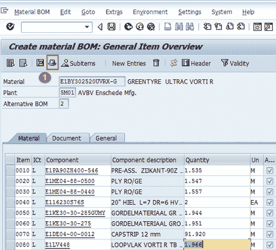Toggle checkbox in item 0060 row
Image resolution: width=276 pixels, height=250 pixels.
click(x=269, y=224)
